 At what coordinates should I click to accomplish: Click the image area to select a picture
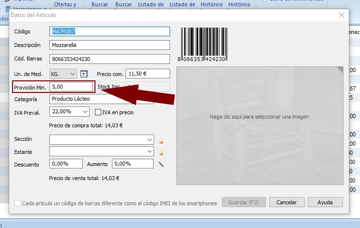coord(260,125)
